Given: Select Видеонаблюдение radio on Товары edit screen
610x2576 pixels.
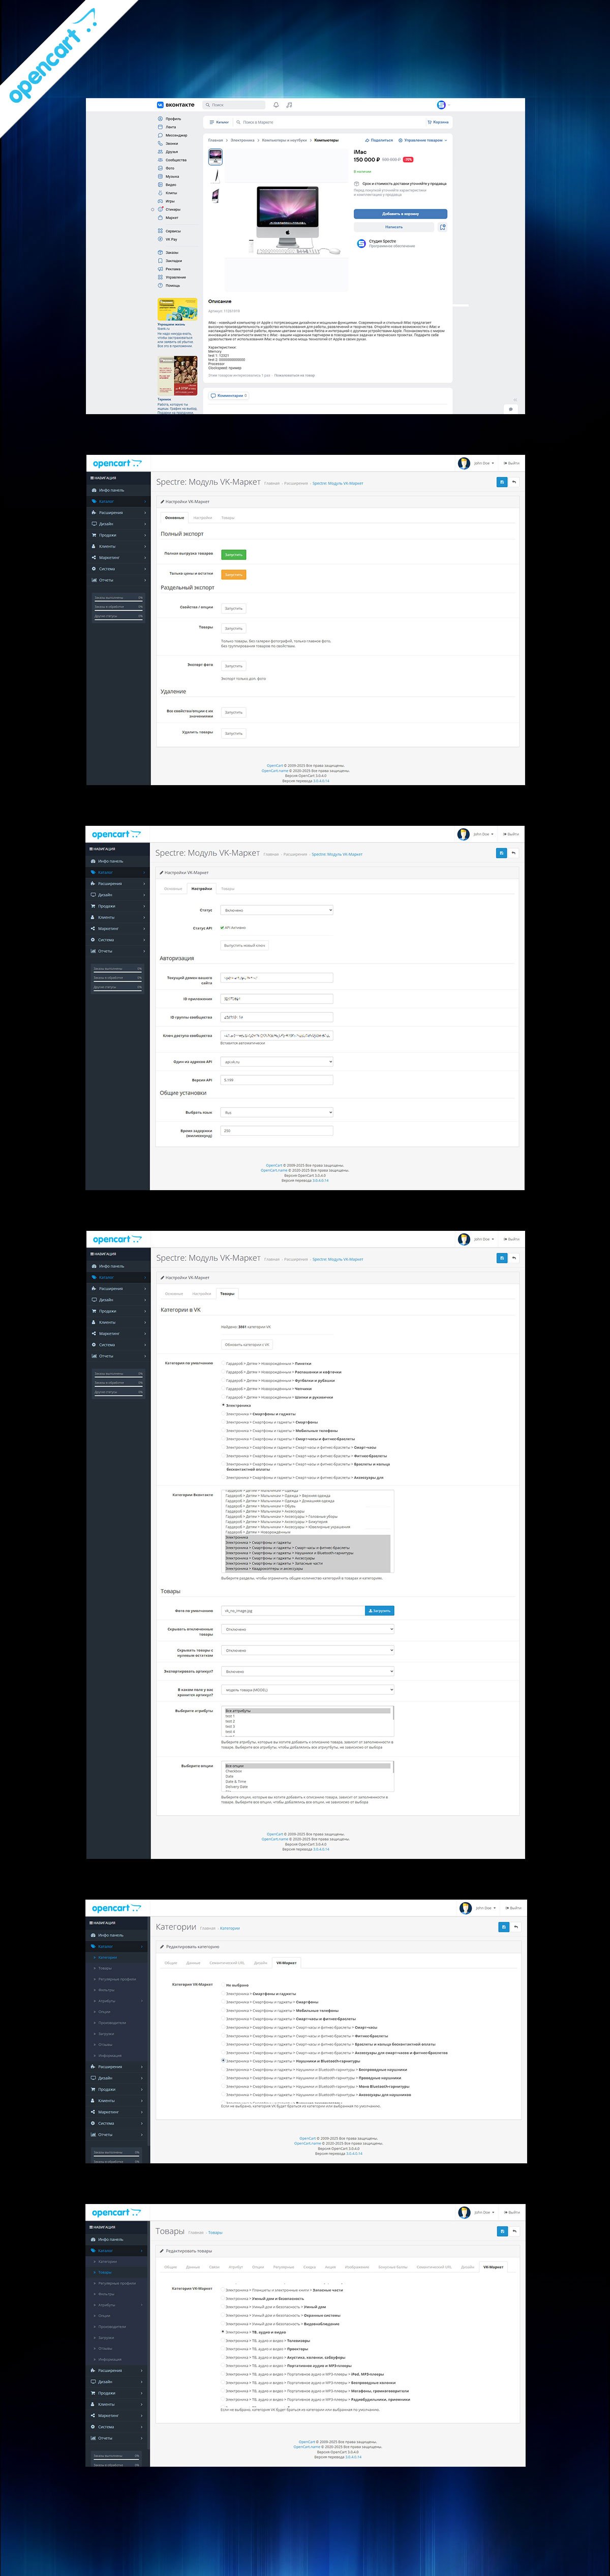Looking at the screenshot, I should click(223, 2323).
